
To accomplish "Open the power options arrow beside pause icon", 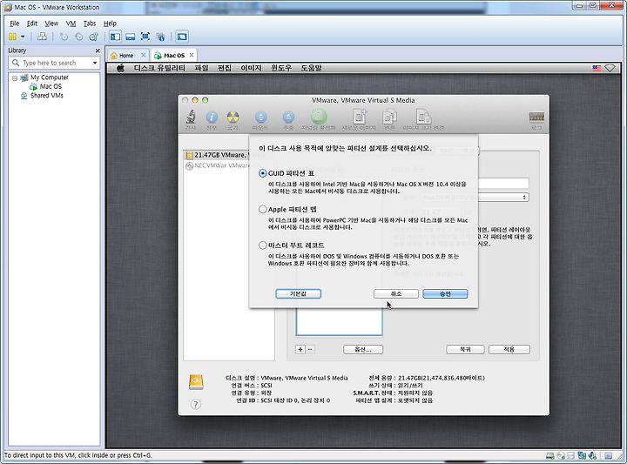I will tap(23, 37).
